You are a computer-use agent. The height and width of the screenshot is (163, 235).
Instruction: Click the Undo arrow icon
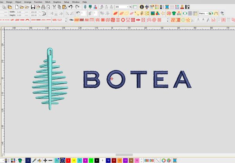(x=70, y=7)
